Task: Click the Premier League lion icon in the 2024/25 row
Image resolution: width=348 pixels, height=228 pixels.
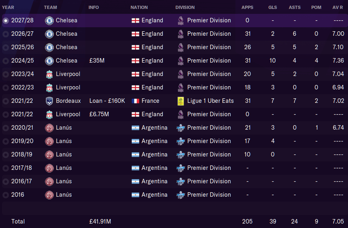Action: [181, 61]
